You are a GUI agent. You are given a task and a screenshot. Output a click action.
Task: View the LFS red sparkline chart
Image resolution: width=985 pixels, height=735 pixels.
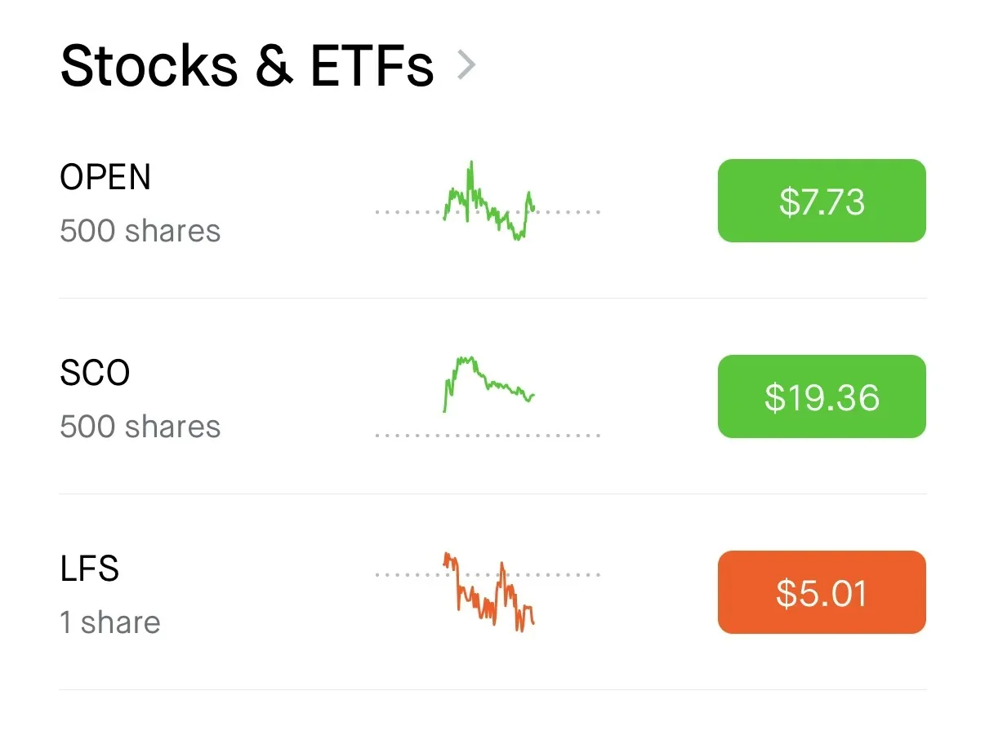coord(488,593)
